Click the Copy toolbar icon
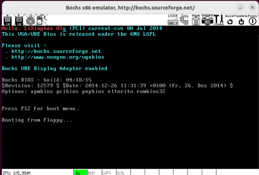 184,20
